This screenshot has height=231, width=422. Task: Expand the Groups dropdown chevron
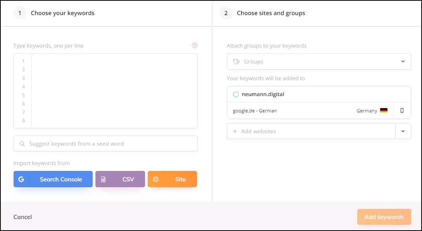(403, 62)
